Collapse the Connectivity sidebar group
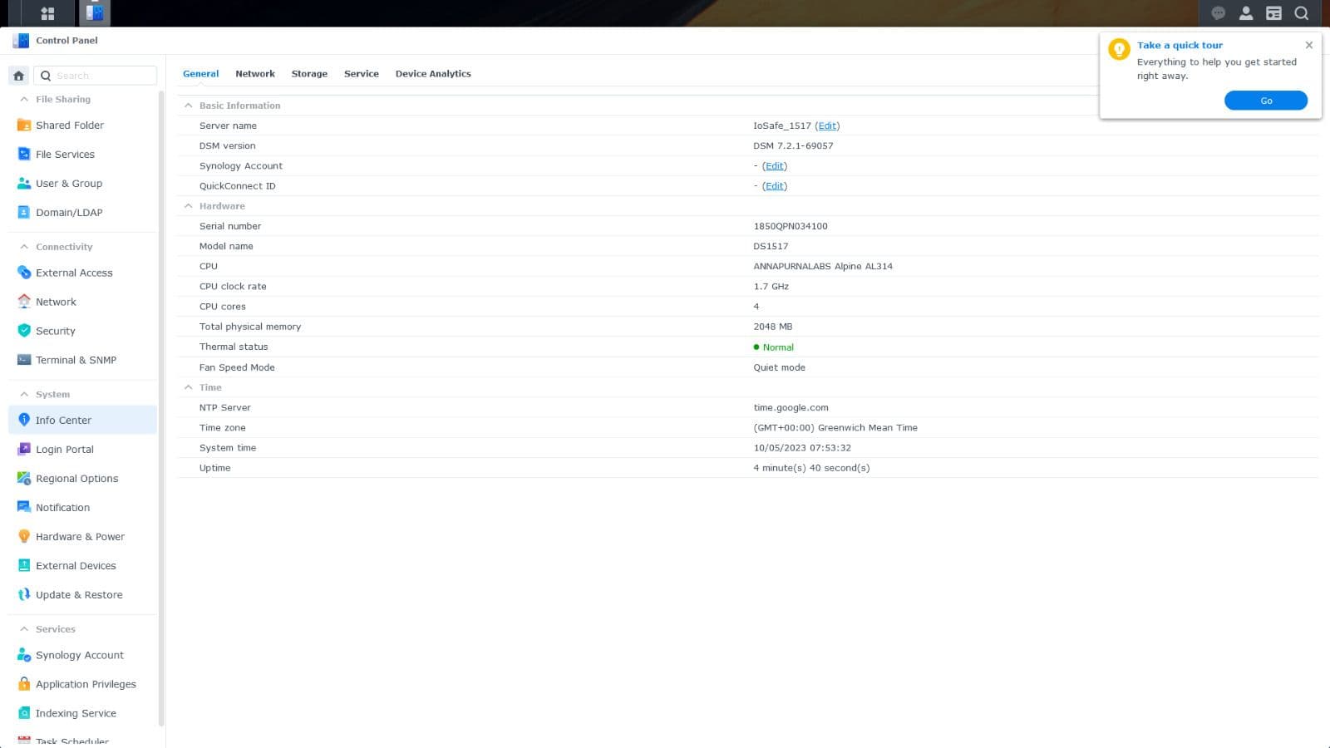 pyautogui.click(x=24, y=247)
